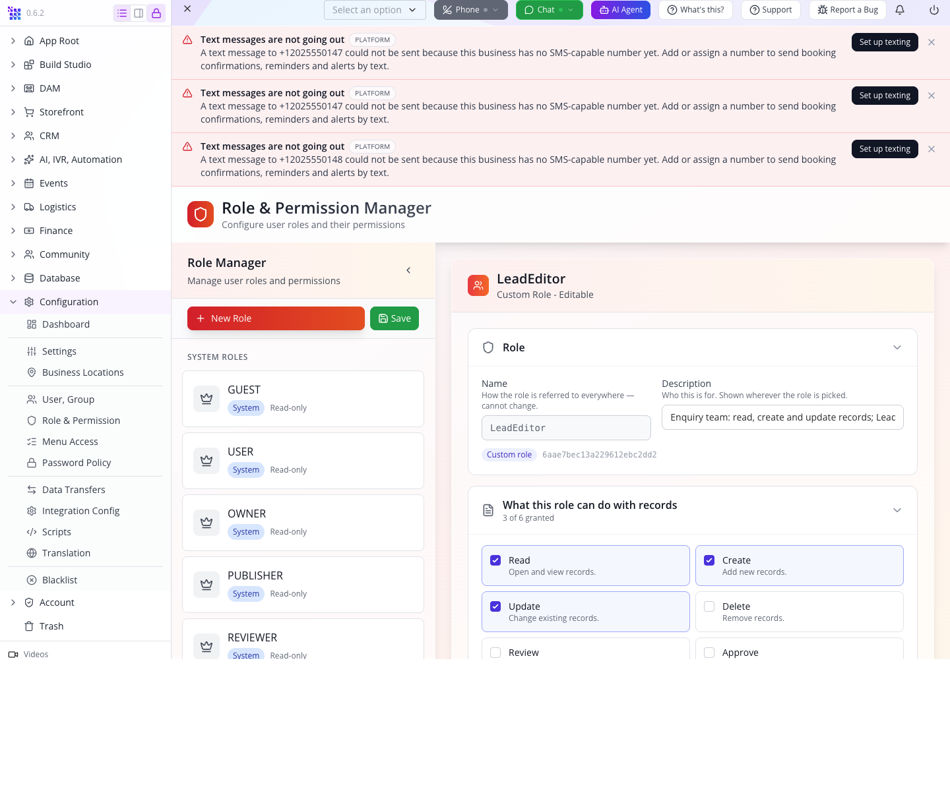This screenshot has height=791, width=950.
Task: Toggle the list view icon in sidebar header
Action: 122,13
